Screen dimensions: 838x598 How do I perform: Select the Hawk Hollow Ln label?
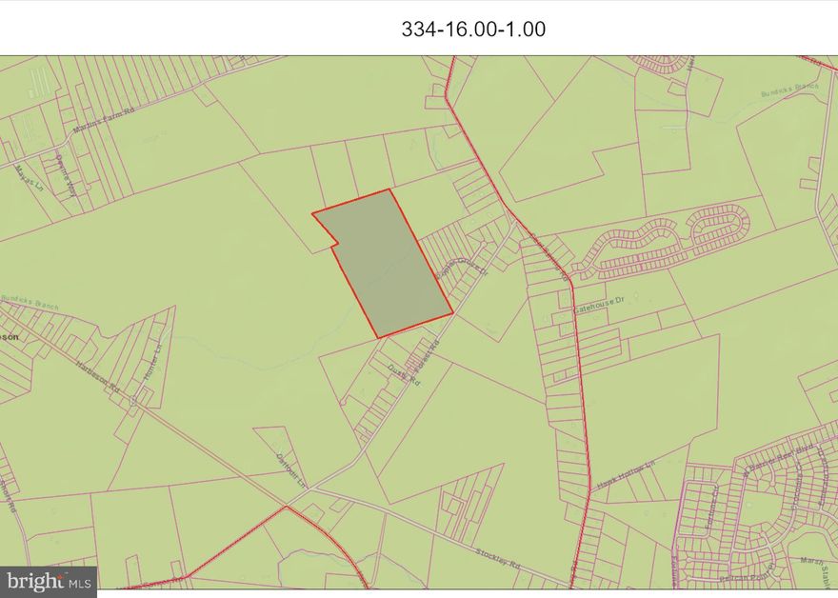pos(626,474)
